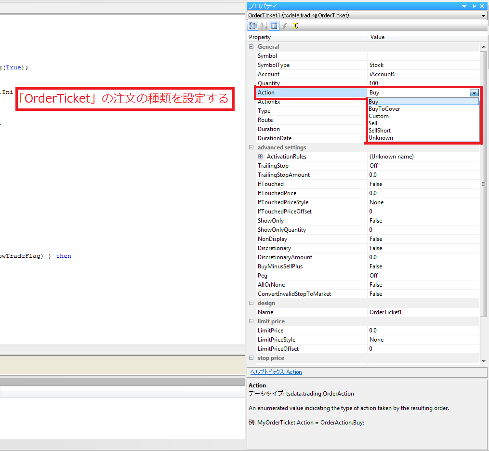This screenshot has height=451, width=489.
Task: Sort properties alphabetically icon
Action: point(264,26)
